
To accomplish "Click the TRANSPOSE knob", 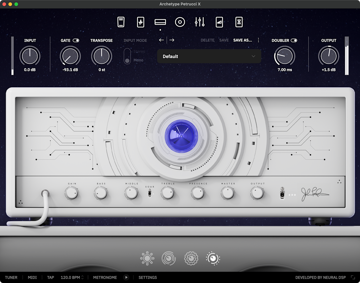I will [101, 56].
